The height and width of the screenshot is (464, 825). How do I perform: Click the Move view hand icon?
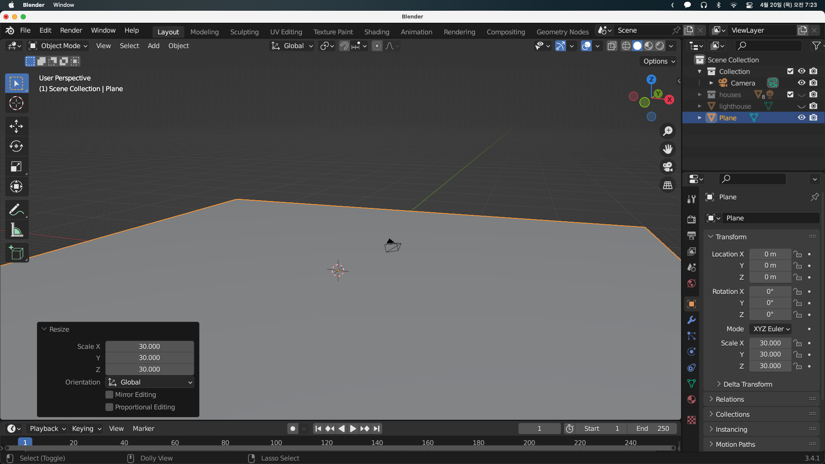coord(668,149)
